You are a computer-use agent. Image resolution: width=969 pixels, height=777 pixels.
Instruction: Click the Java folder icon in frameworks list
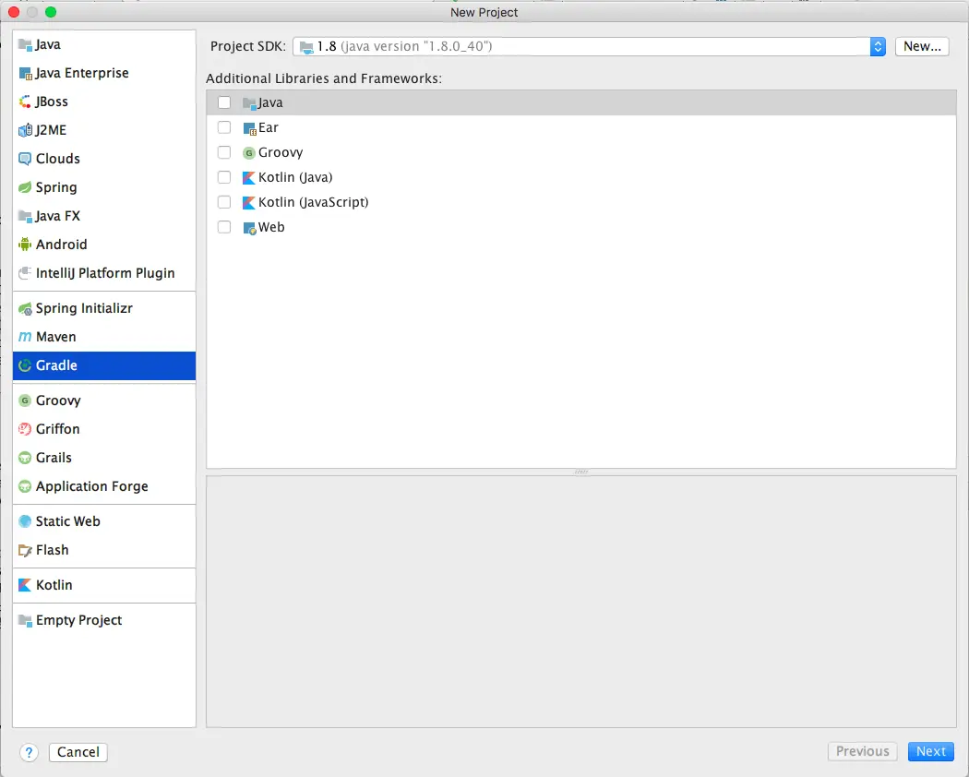[x=250, y=103]
